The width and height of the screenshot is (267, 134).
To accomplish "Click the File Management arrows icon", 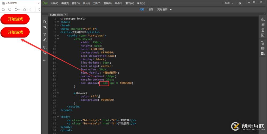I will click(x=45, y=27).
